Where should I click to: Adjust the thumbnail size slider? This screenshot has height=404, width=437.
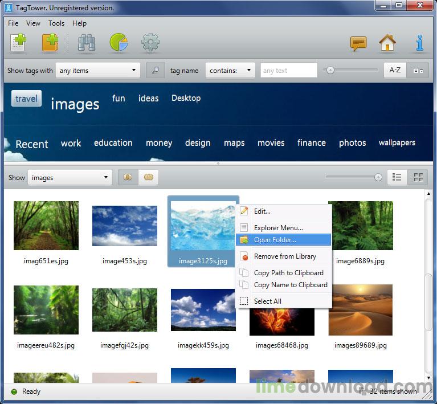(378, 177)
